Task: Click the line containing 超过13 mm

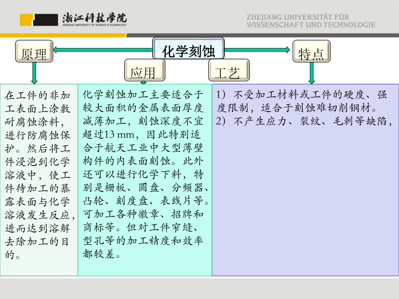Action: coord(142,135)
